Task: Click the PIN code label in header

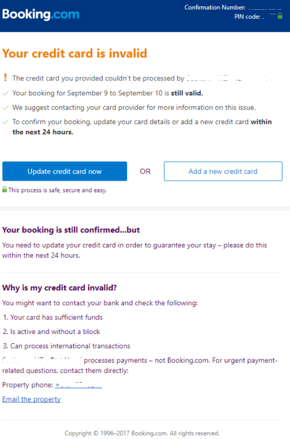Action: (x=247, y=17)
